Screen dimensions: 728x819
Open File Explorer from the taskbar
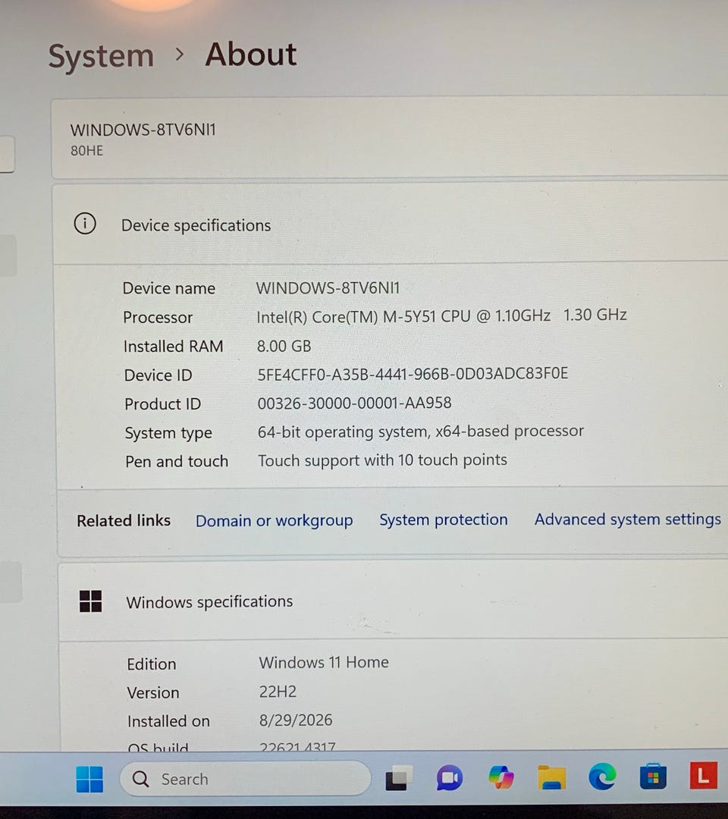[551, 777]
